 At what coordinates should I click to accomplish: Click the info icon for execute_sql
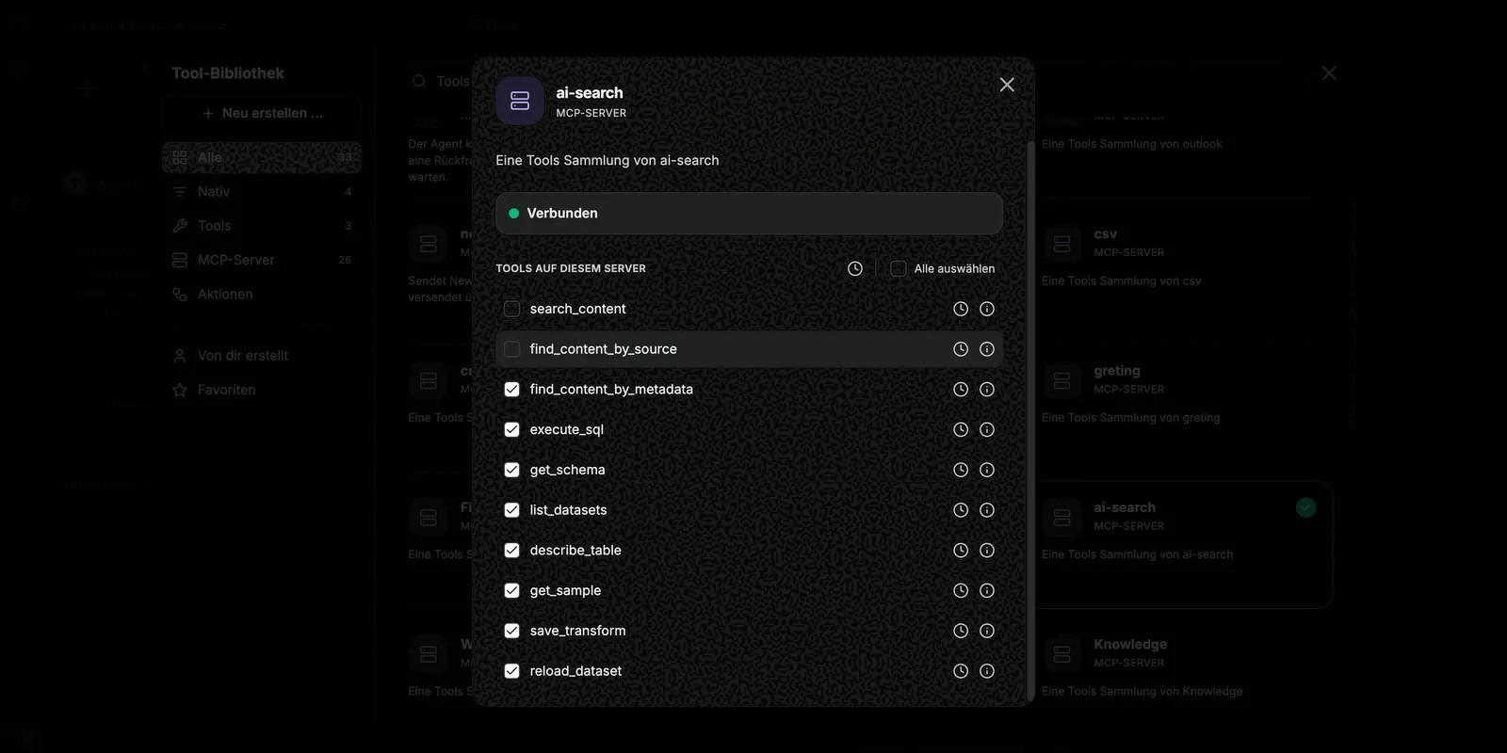(987, 429)
